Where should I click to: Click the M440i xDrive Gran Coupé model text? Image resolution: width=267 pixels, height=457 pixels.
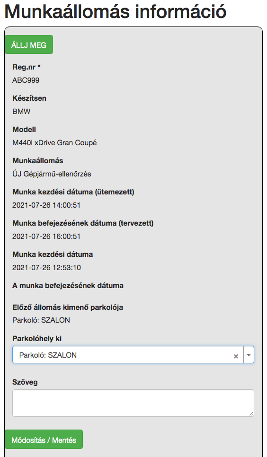pyautogui.click(x=54, y=143)
